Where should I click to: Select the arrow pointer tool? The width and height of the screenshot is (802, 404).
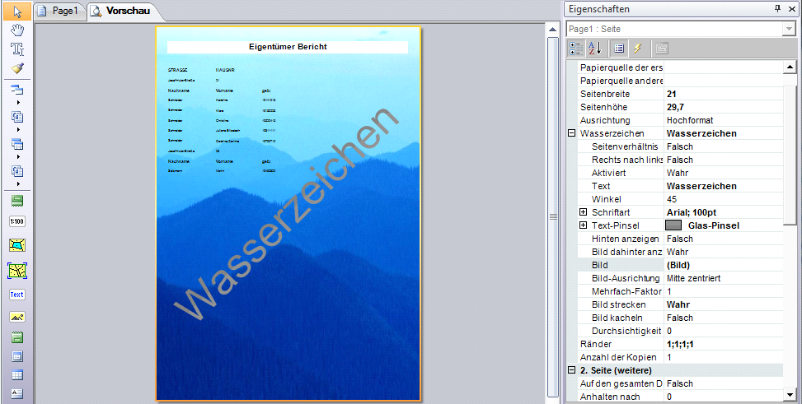(x=17, y=12)
